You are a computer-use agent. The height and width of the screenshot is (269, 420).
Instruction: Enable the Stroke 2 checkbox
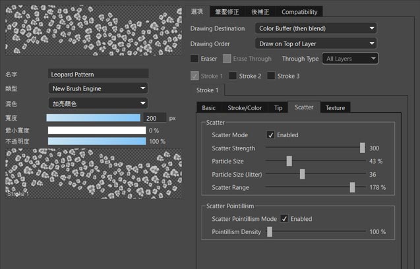point(233,76)
